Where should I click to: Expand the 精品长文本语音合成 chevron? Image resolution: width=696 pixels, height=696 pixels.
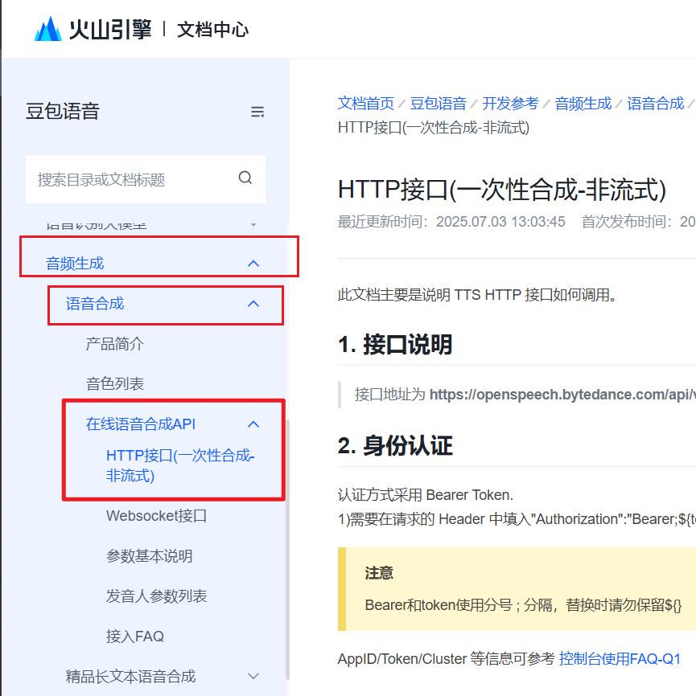pos(253,677)
